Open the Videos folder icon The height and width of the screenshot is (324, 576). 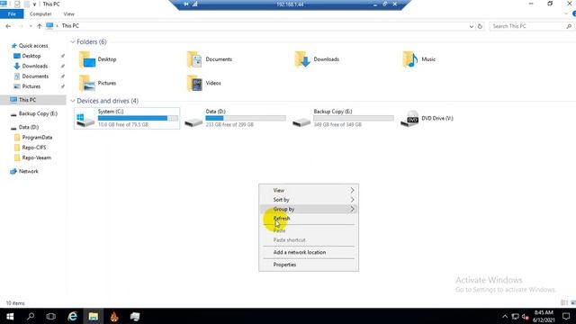click(x=194, y=83)
